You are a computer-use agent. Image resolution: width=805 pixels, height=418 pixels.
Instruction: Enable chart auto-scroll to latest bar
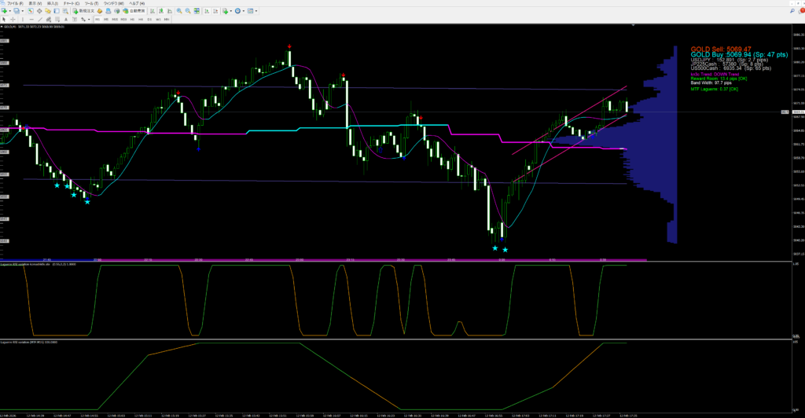click(x=206, y=12)
